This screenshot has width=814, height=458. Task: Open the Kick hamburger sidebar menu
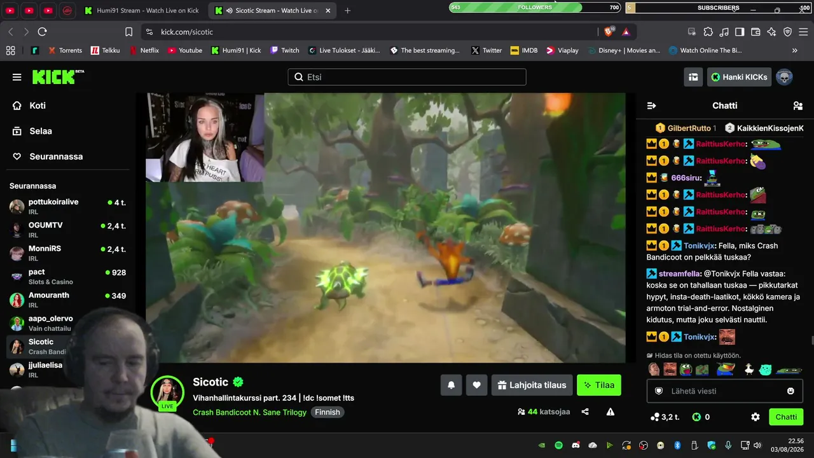(x=17, y=77)
